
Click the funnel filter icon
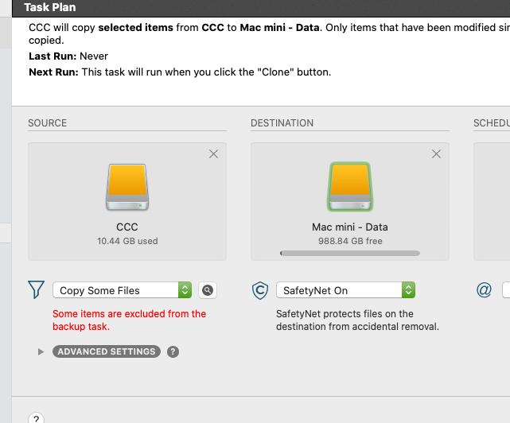tap(36, 289)
